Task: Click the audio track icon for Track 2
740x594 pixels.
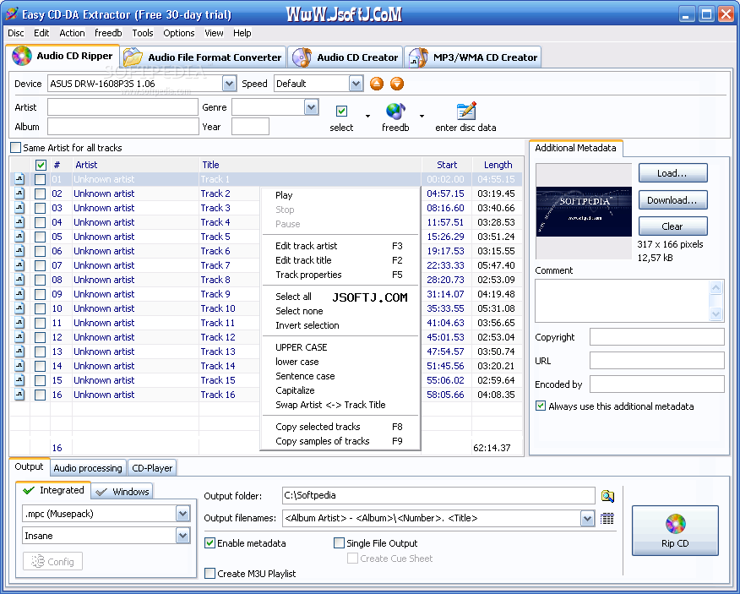Action: (19, 193)
